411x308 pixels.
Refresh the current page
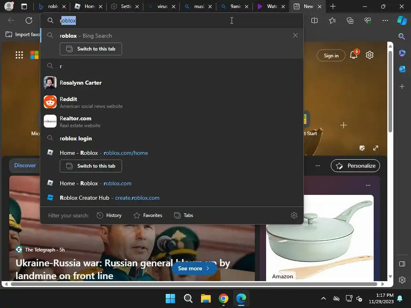[29, 20]
